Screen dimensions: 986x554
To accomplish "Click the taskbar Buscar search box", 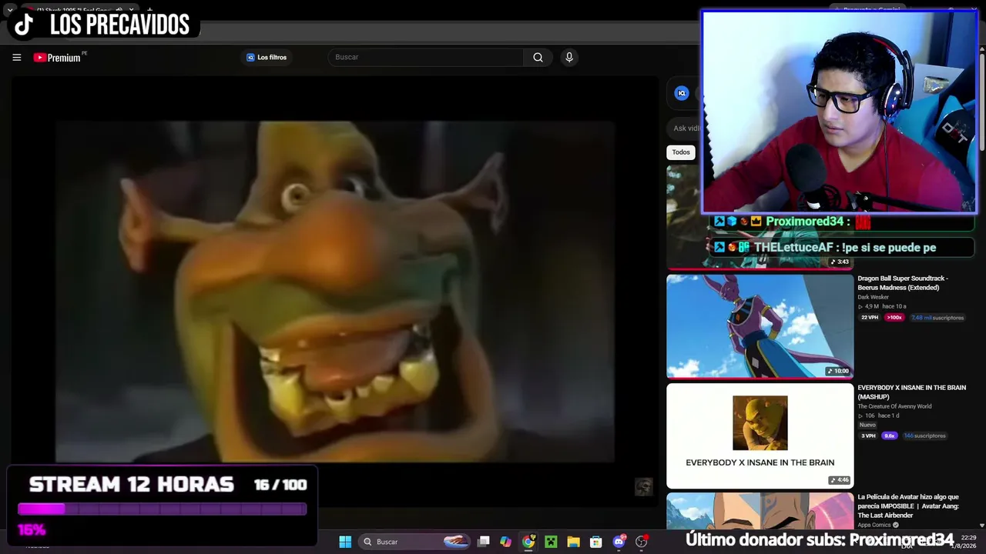I will (x=416, y=542).
